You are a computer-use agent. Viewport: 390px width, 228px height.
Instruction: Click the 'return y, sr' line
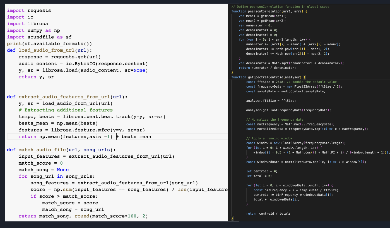[x=36, y=77]
